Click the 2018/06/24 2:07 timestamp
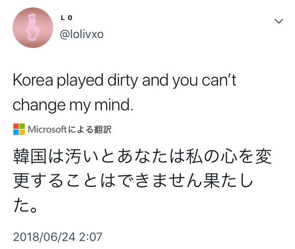Screen dimensions: 295x249 click(58, 237)
